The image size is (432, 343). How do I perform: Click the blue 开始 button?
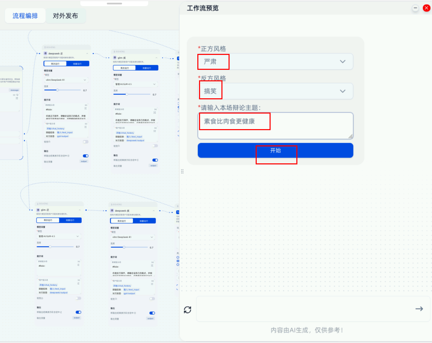pyautogui.click(x=275, y=150)
